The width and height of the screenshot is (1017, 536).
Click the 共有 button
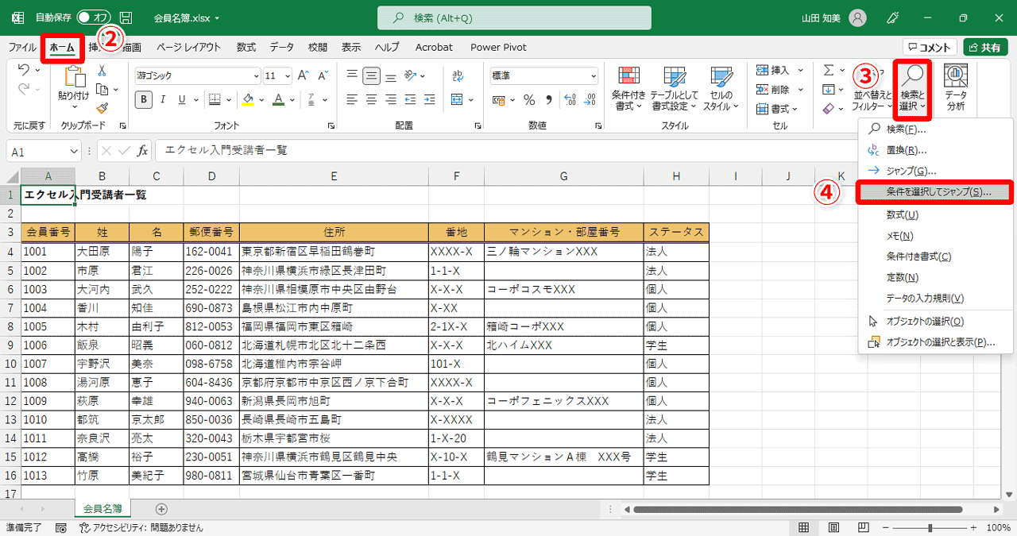pyautogui.click(x=985, y=46)
